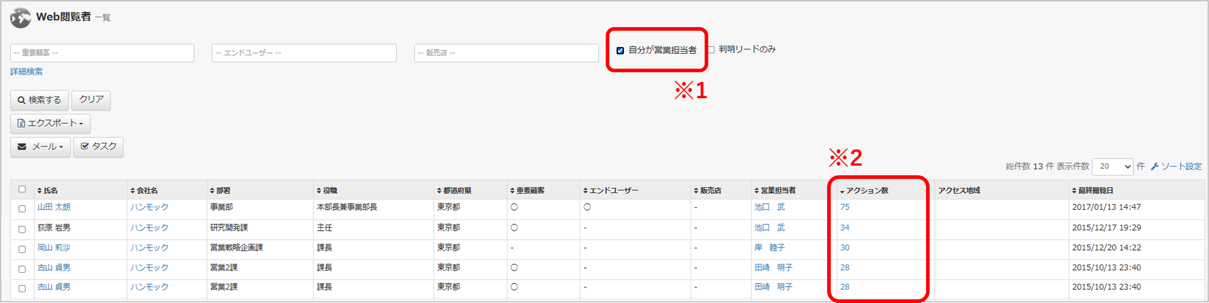
Task: Toggle the select-all header checkbox
Action: click(22, 189)
